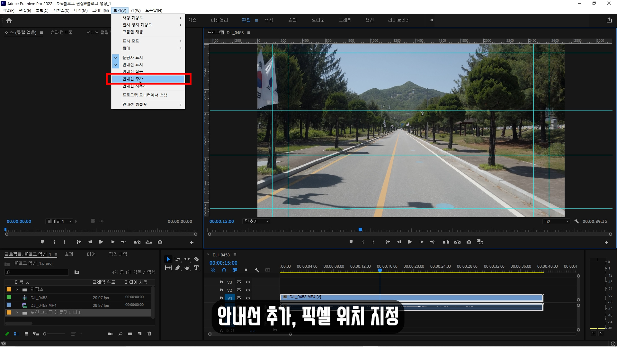The image size is (617, 347).
Task: Open the 맞추기 zoom level dropdown
Action: [257, 221]
